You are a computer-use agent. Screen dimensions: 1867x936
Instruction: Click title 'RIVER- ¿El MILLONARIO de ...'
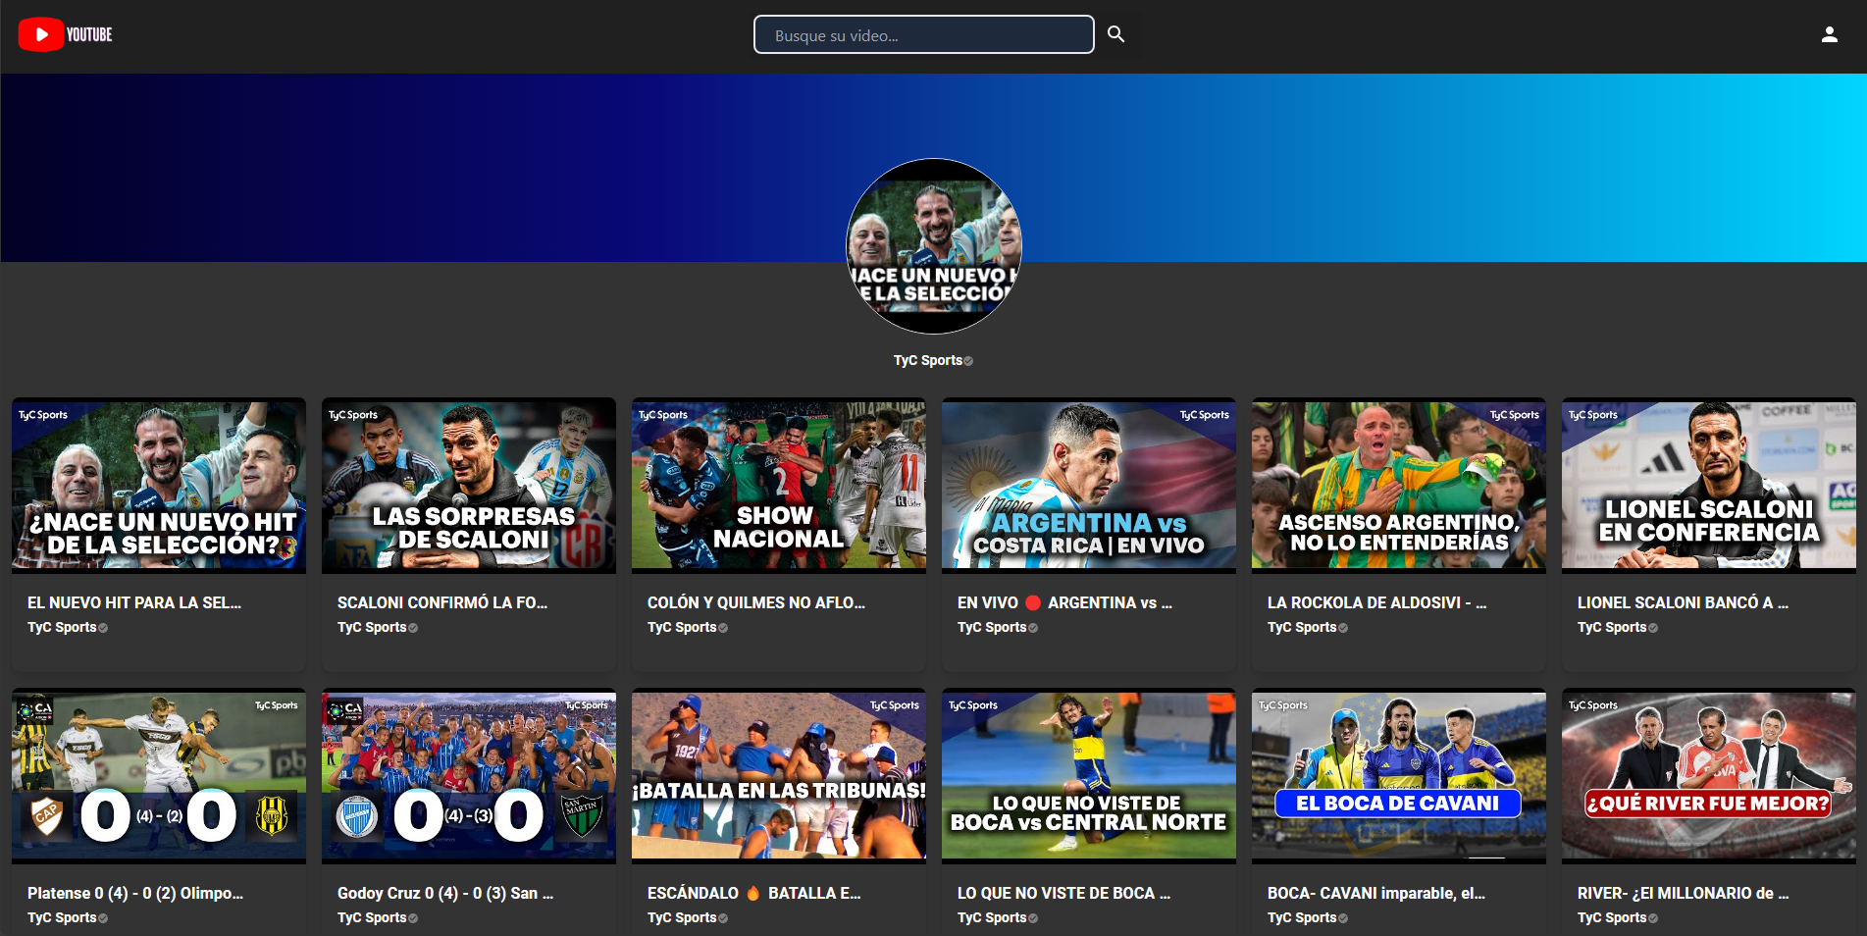coord(1684,893)
